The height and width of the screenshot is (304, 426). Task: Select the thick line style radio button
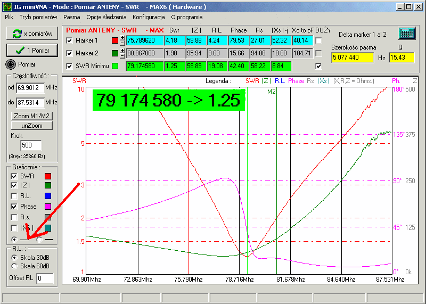pyautogui.click(x=39, y=240)
